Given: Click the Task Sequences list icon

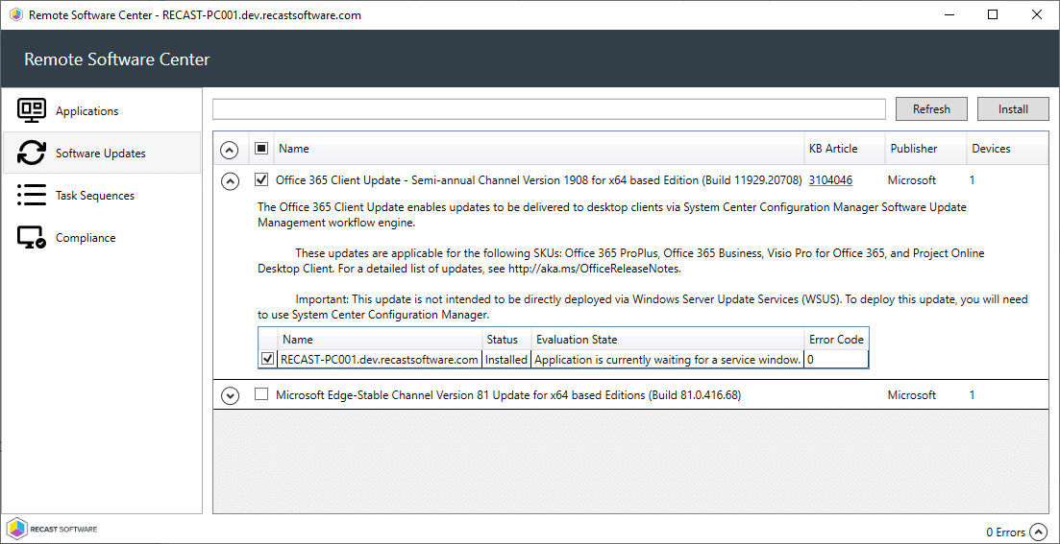Looking at the screenshot, I should point(32,196).
